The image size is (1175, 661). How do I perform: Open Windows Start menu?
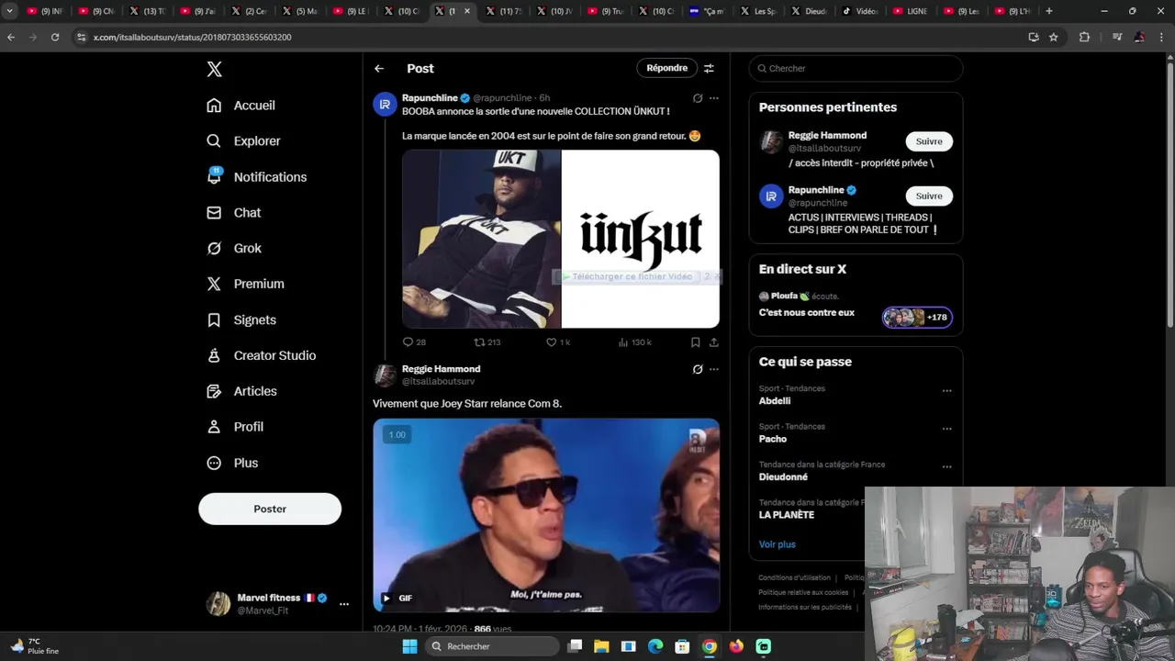(409, 646)
